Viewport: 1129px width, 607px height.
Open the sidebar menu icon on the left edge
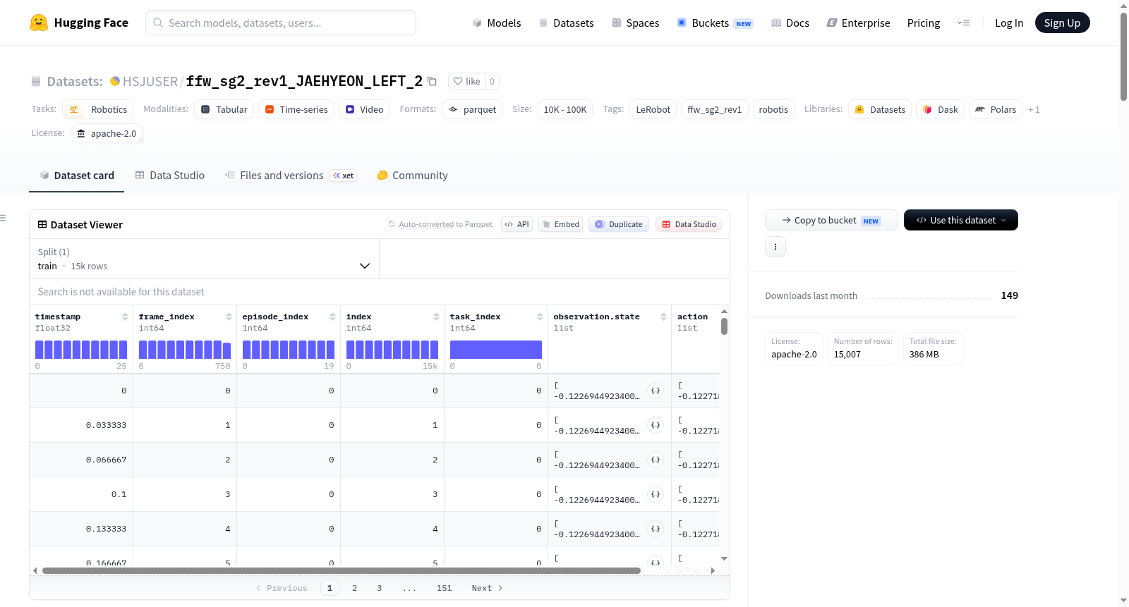3,218
